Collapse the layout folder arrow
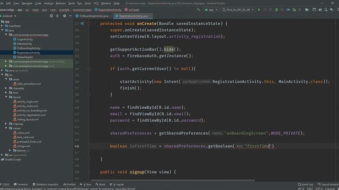Viewport: 339px width, 190px height. pos(6,97)
